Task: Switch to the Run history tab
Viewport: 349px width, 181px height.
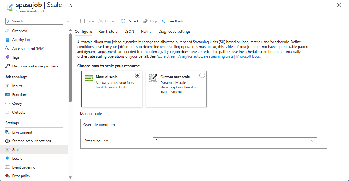Action: 108,32
